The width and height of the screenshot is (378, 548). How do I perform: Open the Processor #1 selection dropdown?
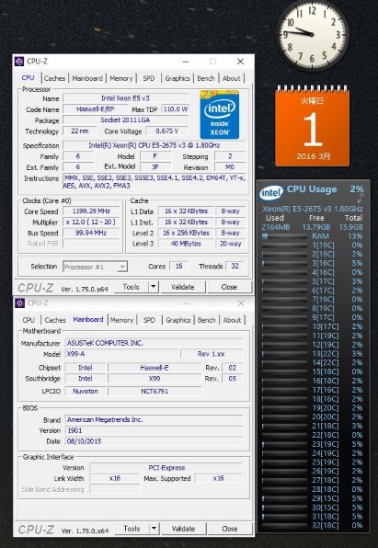pyautogui.click(x=95, y=267)
